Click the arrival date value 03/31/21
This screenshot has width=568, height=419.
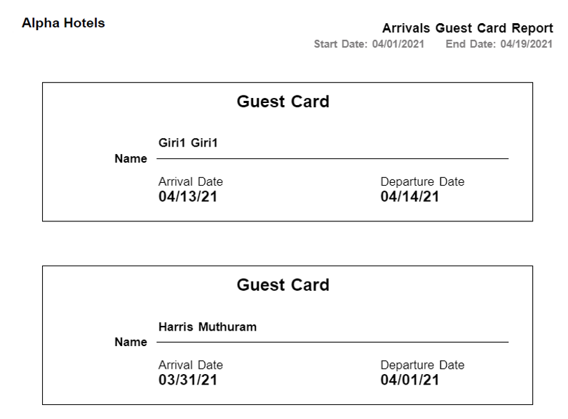(x=188, y=380)
